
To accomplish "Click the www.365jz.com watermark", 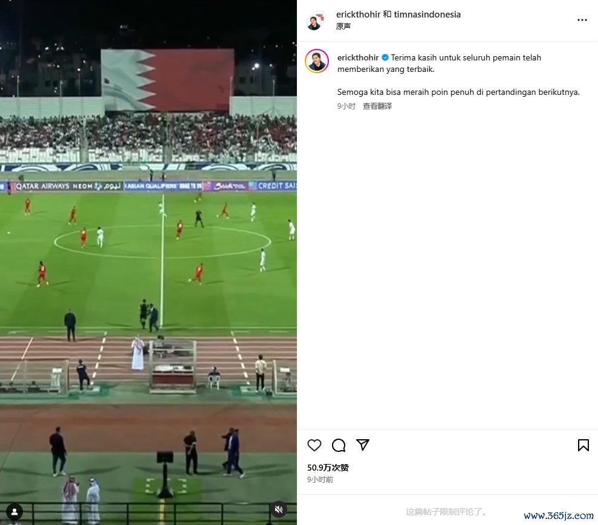I will (x=559, y=516).
